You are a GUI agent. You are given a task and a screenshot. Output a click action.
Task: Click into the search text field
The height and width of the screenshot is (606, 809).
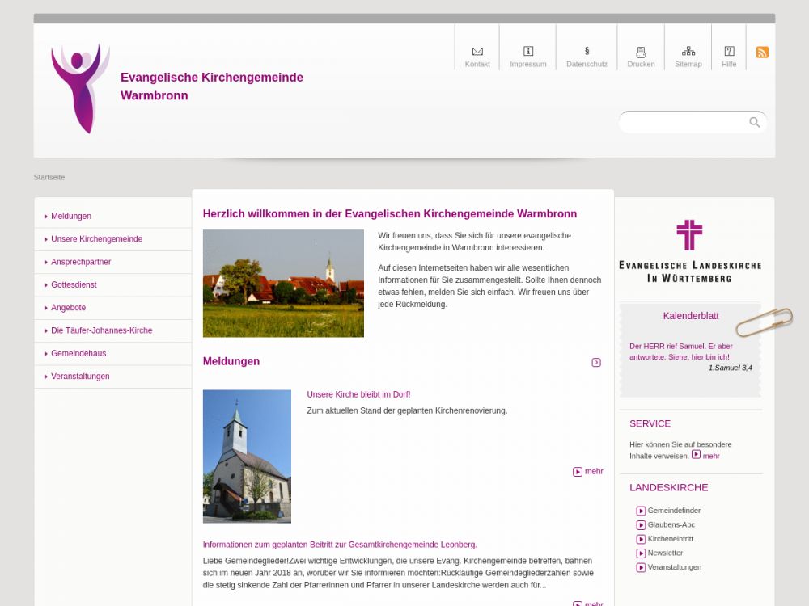(x=684, y=123)
